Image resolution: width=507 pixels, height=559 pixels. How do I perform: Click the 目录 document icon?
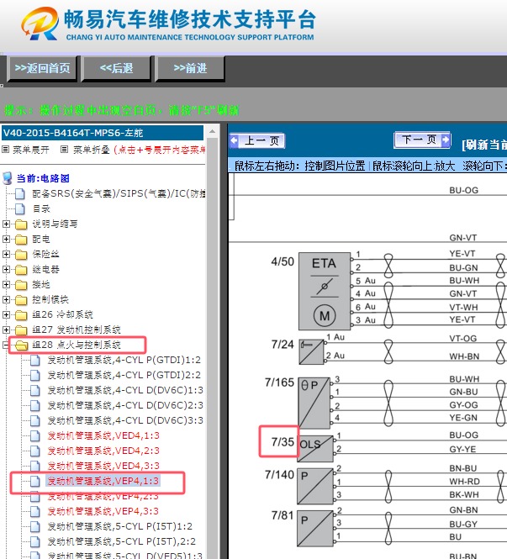click(x=20, y=208)
